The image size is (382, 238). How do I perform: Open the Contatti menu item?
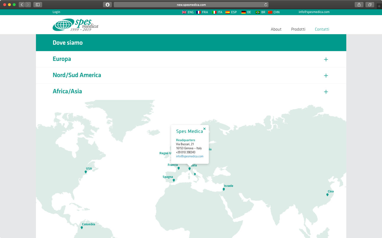pyautogui.click(x=322, y=29)
